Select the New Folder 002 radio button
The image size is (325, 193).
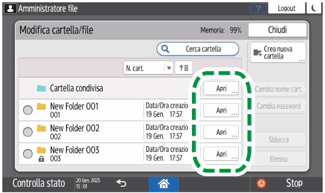28,132
